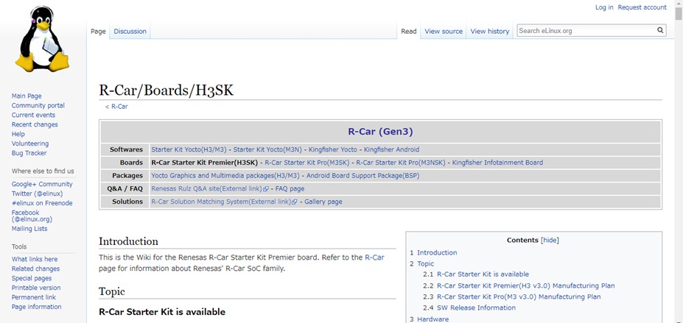Collapse contents box with hide toggle
The image size is (683, 323).
click(550, 240)
